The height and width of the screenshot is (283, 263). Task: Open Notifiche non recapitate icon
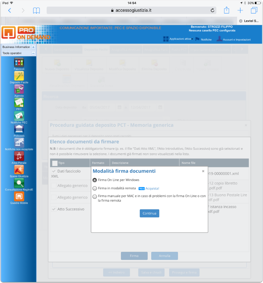19,143
